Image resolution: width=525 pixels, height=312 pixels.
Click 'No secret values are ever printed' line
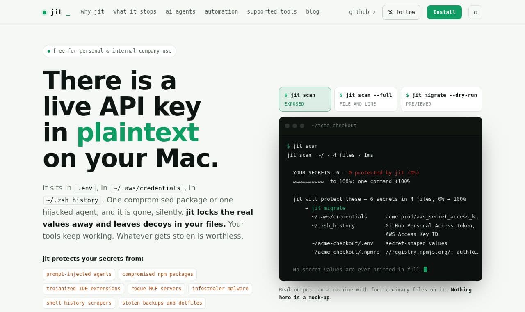[x=358, y=269]
